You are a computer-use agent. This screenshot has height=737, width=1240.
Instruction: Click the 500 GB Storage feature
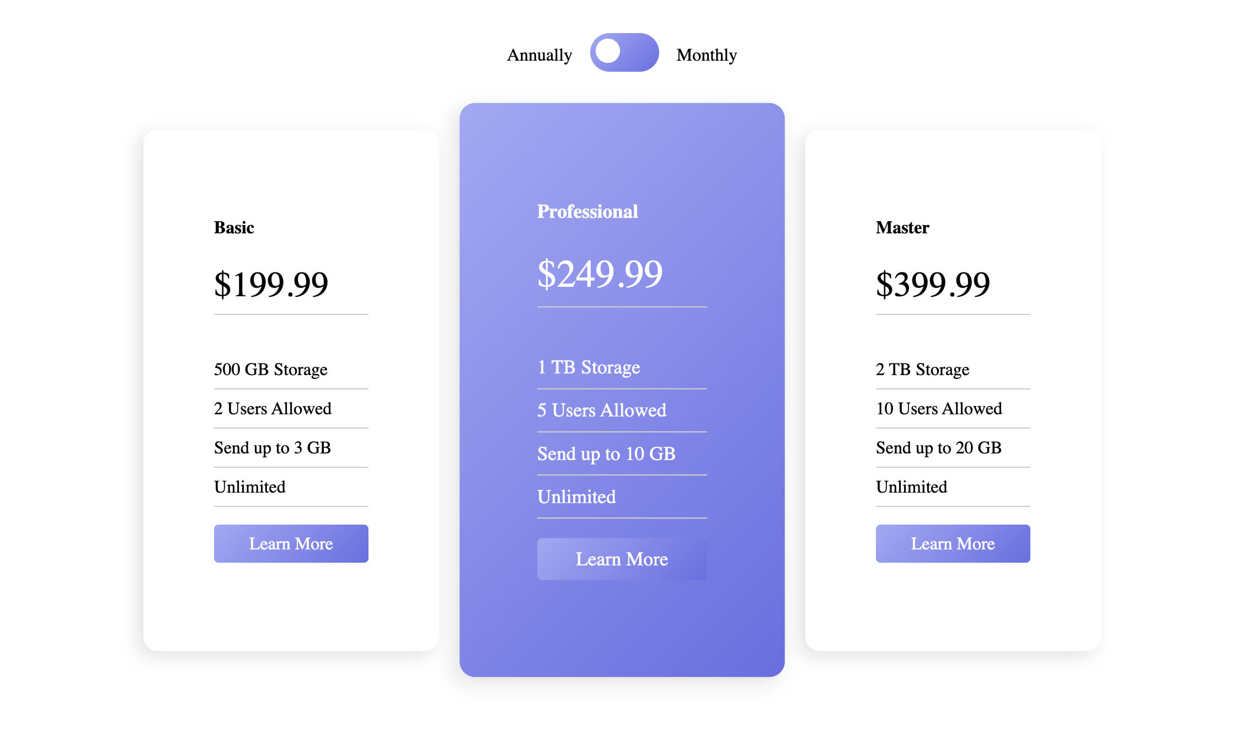270,369
